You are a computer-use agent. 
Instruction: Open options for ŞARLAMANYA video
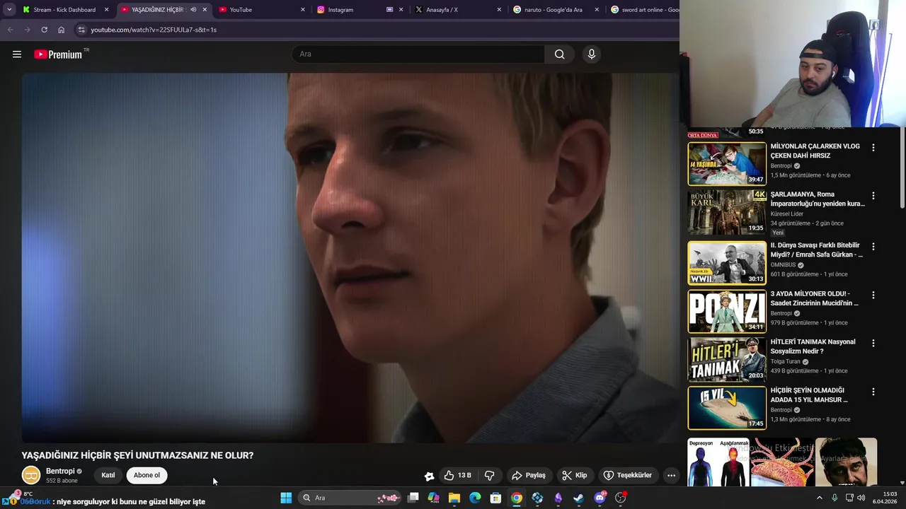coord(873,196)
